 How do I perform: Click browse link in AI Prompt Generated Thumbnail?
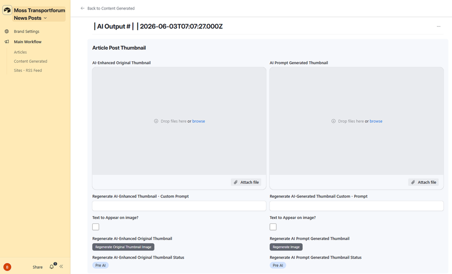376,121
